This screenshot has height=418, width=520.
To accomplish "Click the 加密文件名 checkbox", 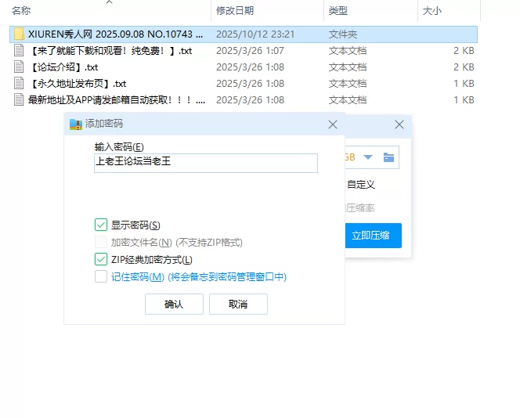I will (101, 243).
